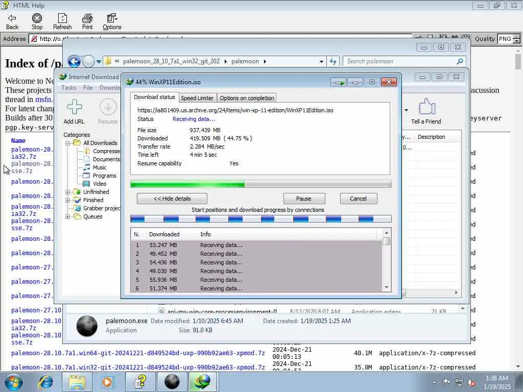
Task: Switch to Pale Moon taskbar icon
Action: click(172, 382)
